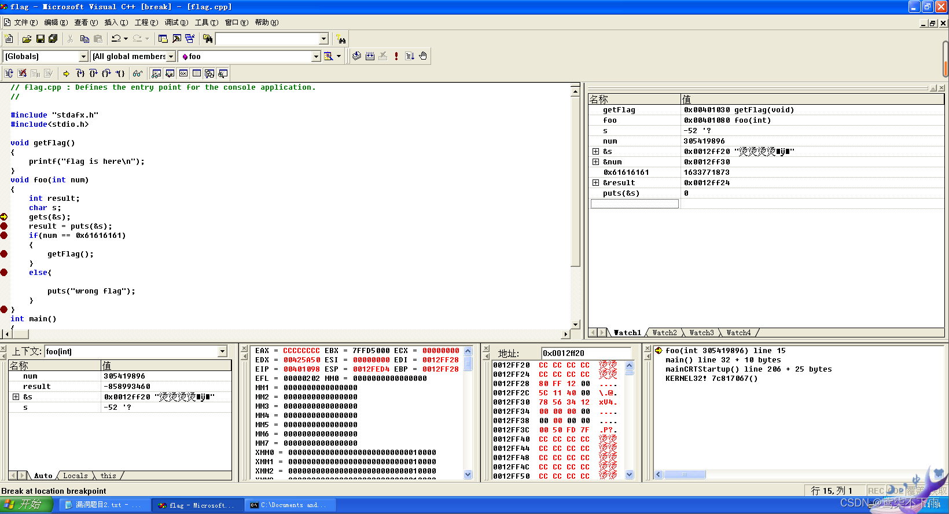949x514 pixels.
Task: Show the Output window icon
Action: tap(176, 39)
